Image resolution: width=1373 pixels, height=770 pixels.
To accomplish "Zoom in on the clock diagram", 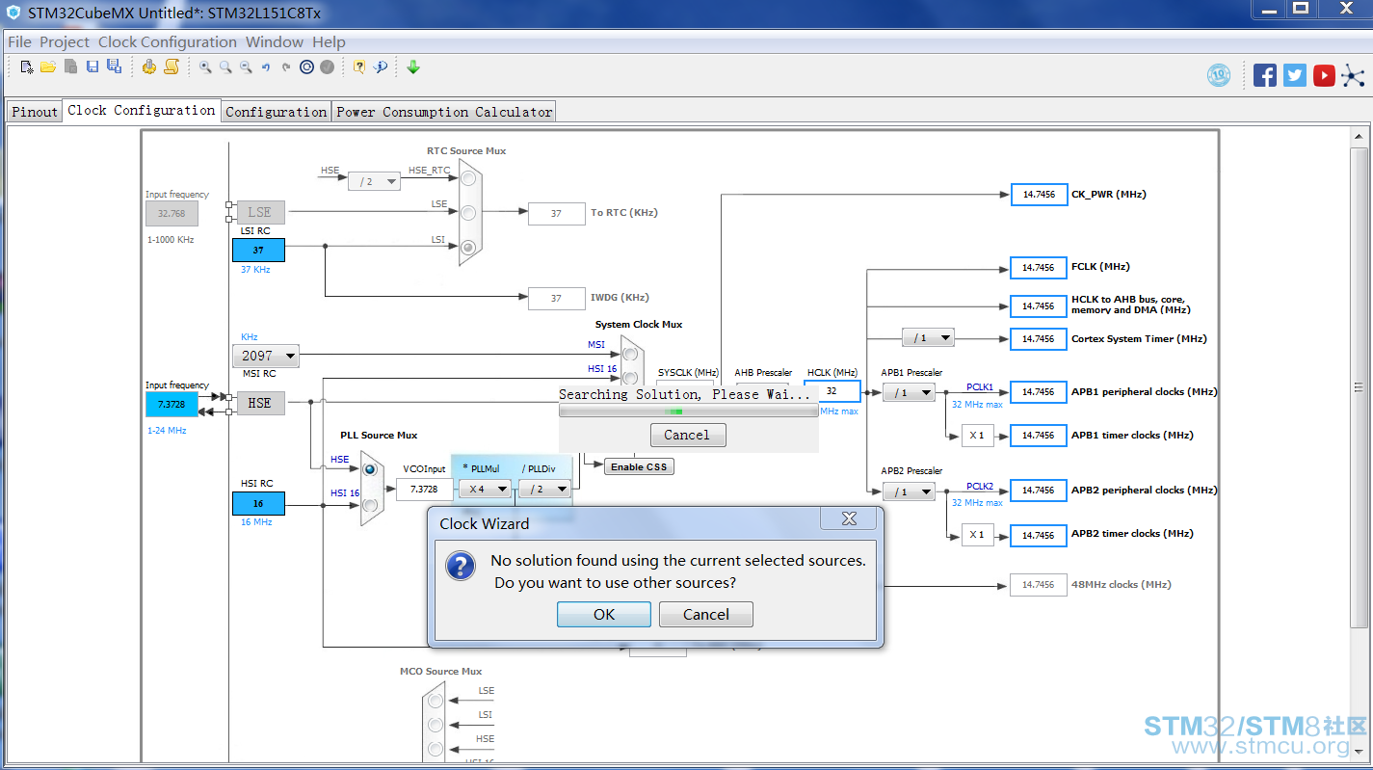I will coord(205,66).
